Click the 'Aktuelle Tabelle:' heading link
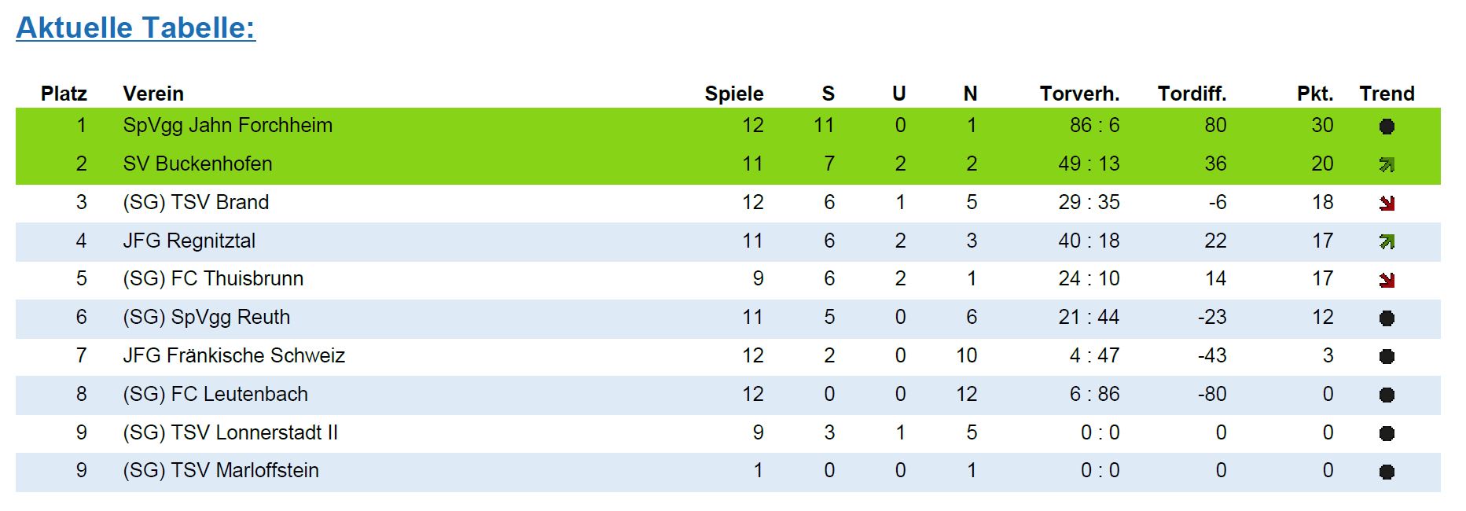Viewport: 1466px width, 511px height. coord(136,28)
